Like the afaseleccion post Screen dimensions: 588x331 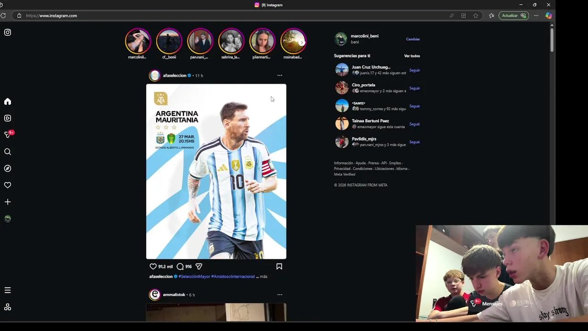point(153,266)
